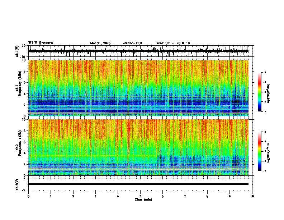Click time axis tick label "0"
Screen dimensions: 284x220
click(x=28, y=196)
